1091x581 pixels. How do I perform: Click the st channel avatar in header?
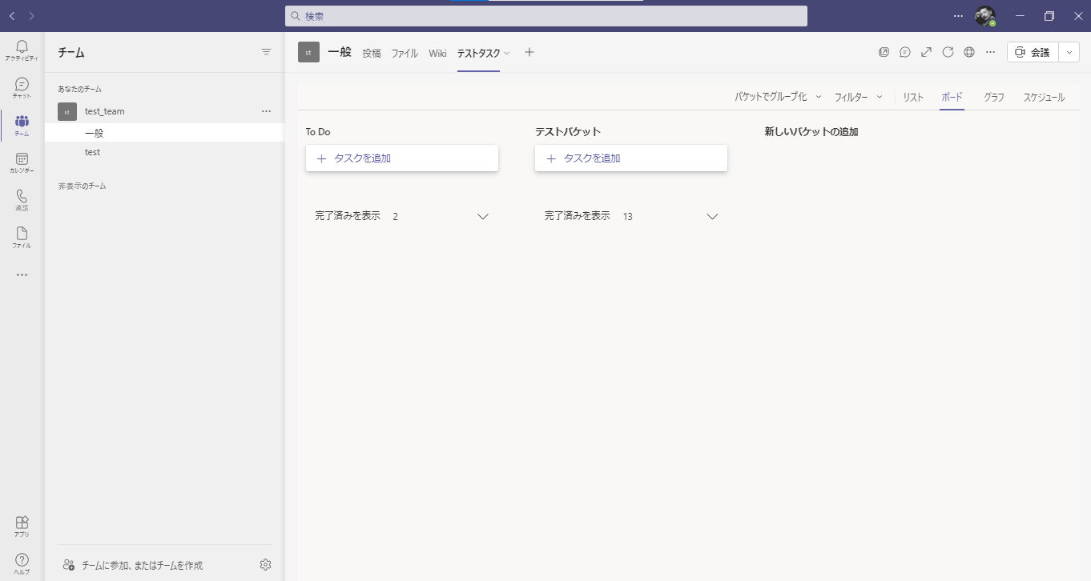pos(308,52)
